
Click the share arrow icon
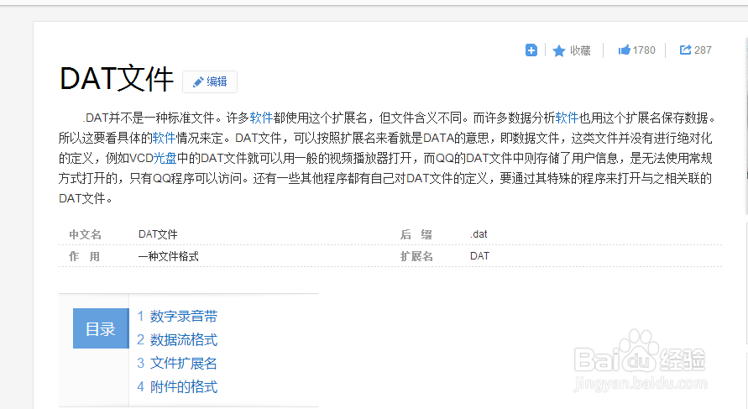point(685,50)
